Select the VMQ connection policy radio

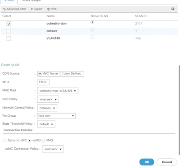click(43, 141)
